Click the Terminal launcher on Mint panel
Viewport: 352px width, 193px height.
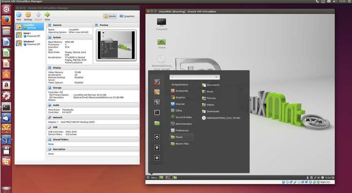(171, 178)
